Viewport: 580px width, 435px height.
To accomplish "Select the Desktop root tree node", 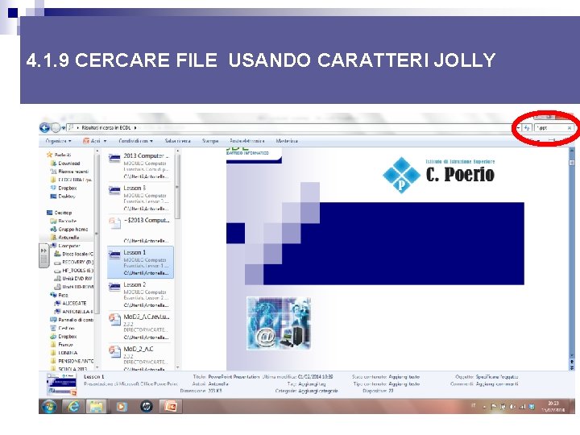I will click(x=59, y=213).
